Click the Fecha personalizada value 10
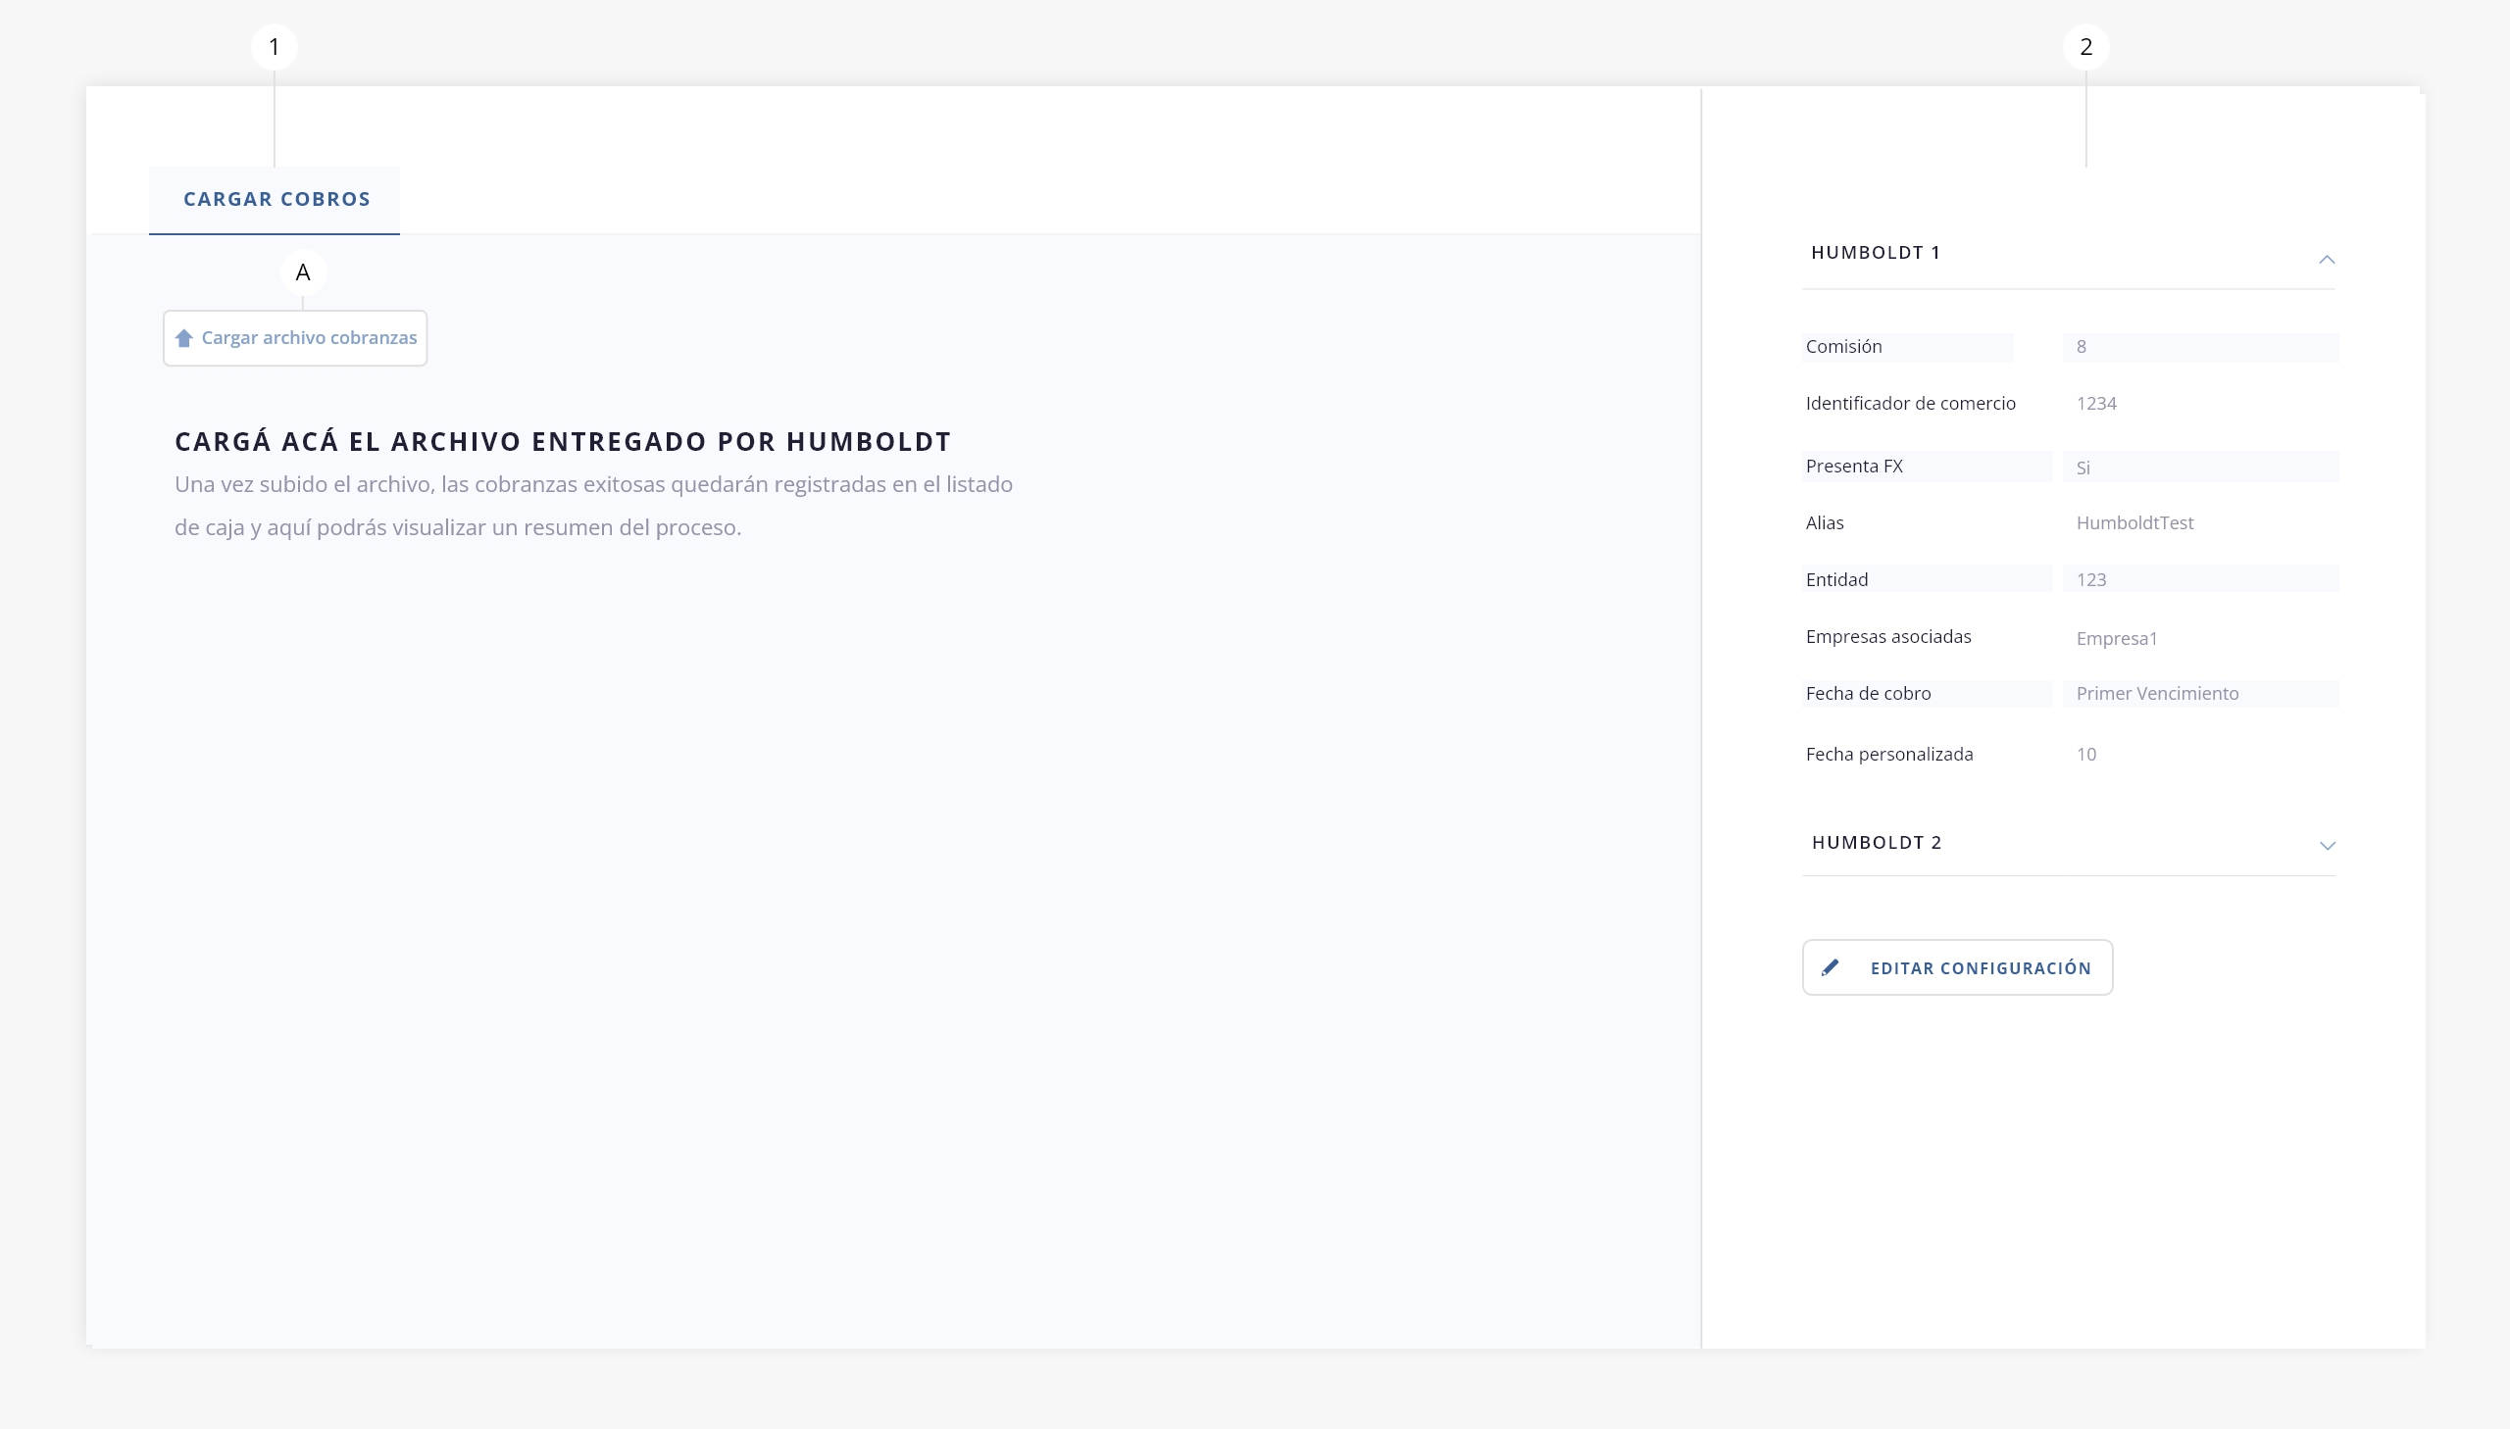 2085,755
